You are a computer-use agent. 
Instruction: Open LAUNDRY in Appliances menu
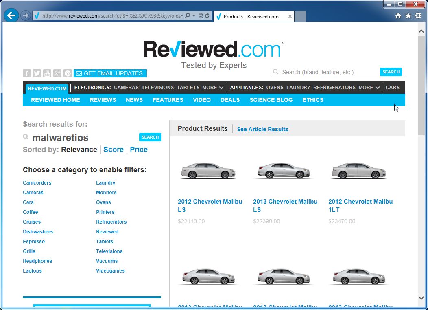[298, 88]
